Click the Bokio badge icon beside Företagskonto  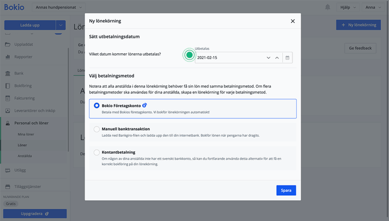click(145, 105)
